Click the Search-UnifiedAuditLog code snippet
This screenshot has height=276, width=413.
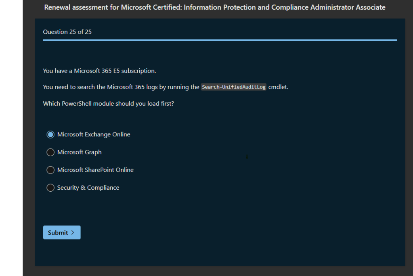coord(234,87)
